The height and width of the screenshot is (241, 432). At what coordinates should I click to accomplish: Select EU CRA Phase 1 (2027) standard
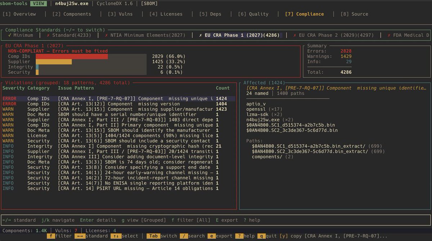(x=239, y=35)
